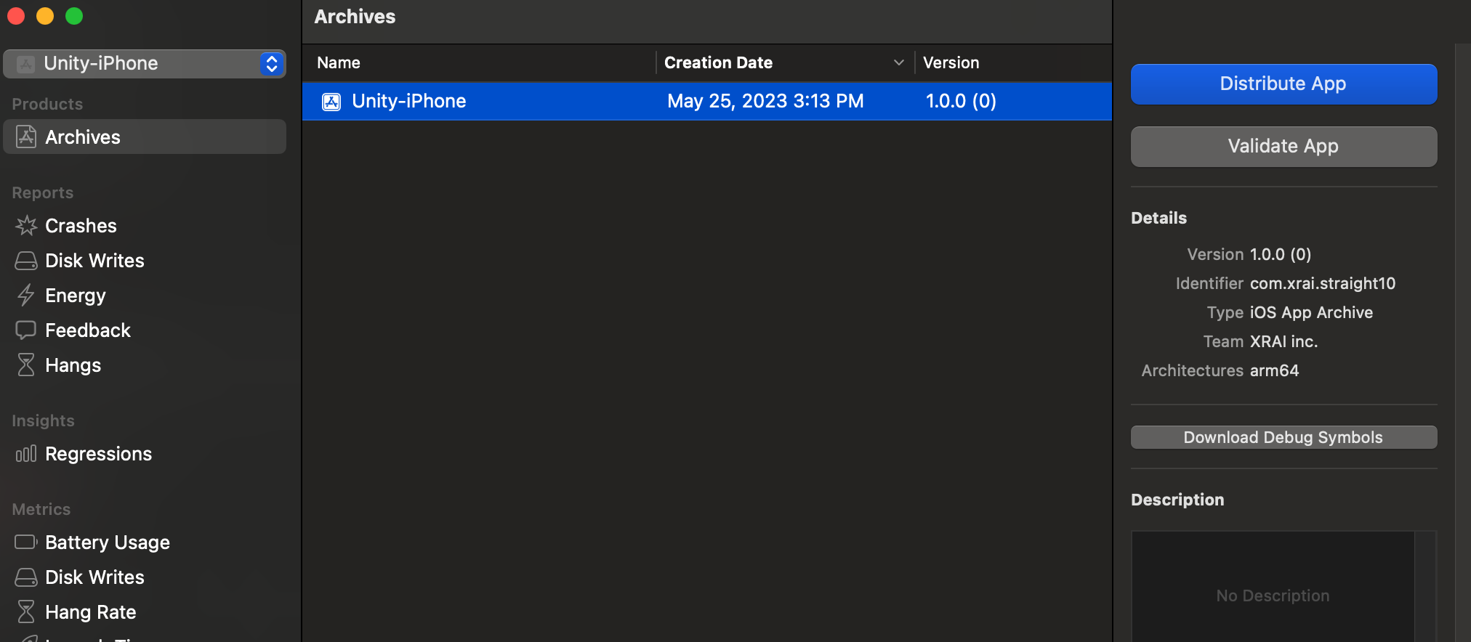Click the Crashes star icon
This screenshot has height=642, width=1471.
pos(26,226)
